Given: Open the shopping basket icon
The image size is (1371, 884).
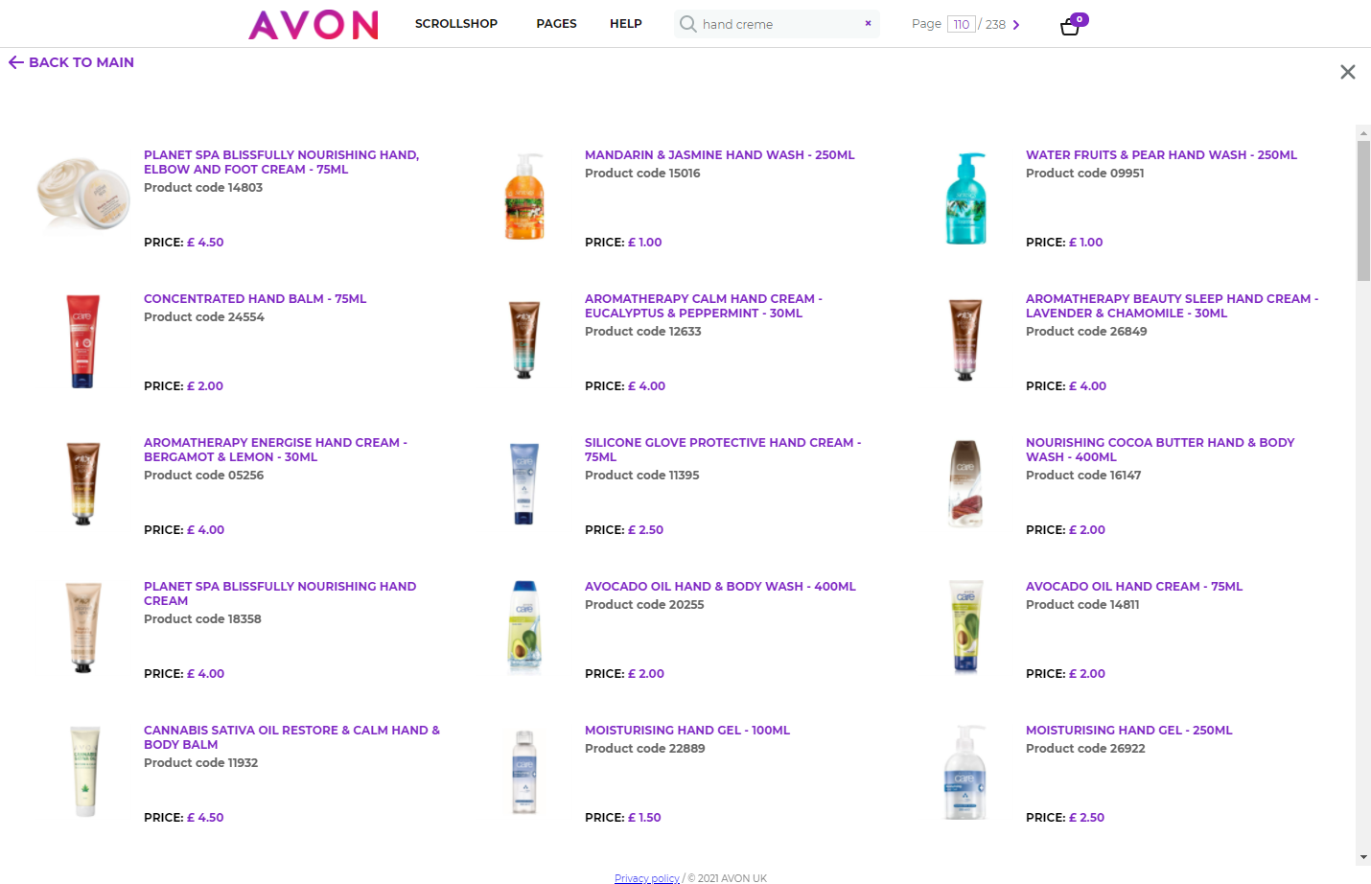Looking at the screenshot, I should (x=1071, y=25).
